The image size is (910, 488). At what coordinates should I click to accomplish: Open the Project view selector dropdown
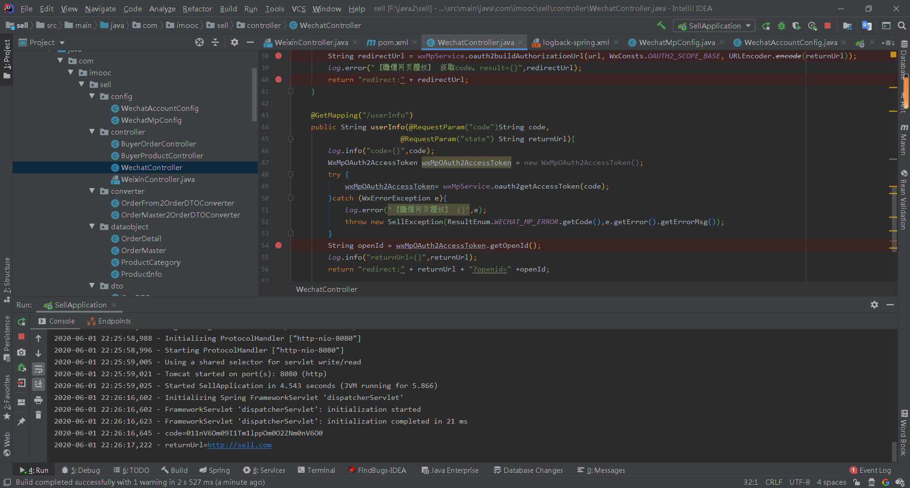(42, 42)
